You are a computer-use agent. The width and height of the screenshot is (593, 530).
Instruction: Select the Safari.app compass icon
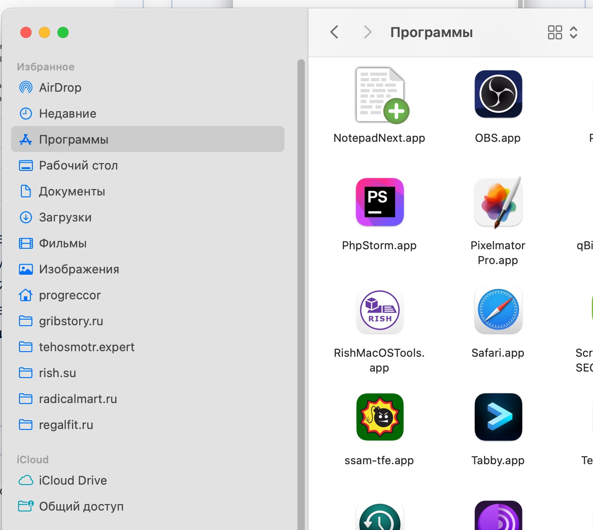coord(498,310)
